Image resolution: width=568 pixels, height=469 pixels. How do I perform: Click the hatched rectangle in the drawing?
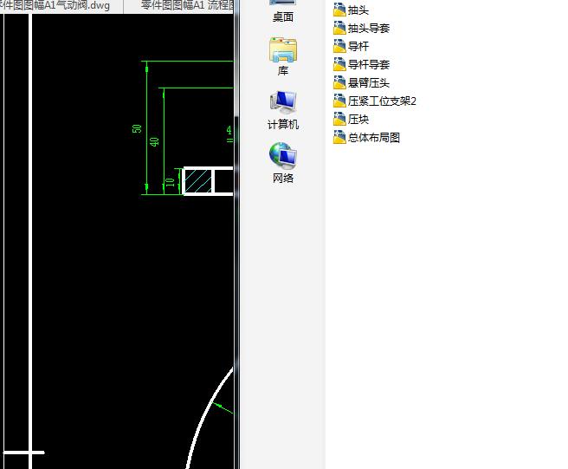pyautogui.click(x=198, y=181)
